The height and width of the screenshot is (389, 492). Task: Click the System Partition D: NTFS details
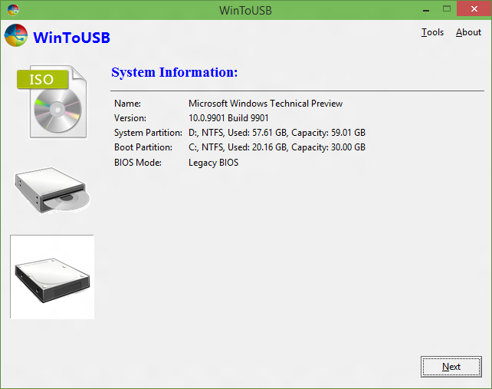pos(277,133)
